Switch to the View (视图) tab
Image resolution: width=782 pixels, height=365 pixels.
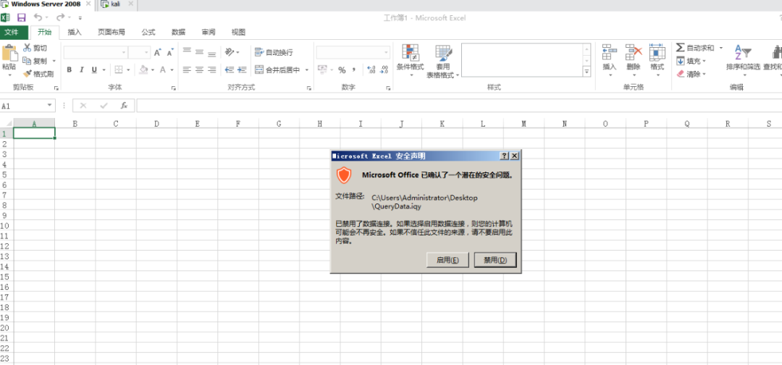[x=238, y=32]
